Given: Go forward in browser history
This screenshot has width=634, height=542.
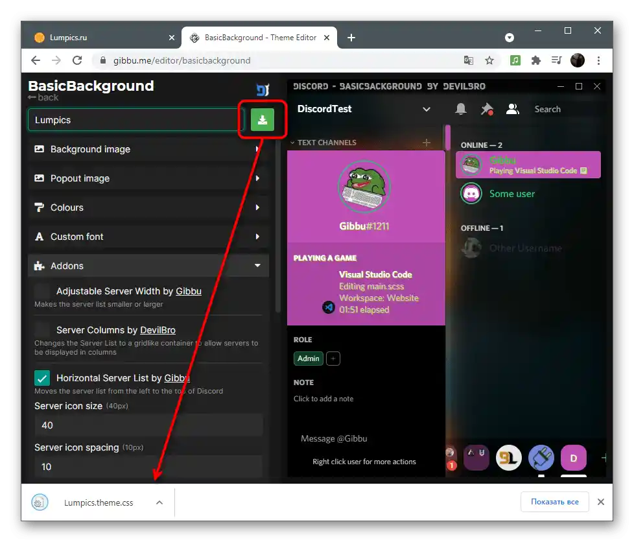Looking at the screenshot, I should coord(56,60).
